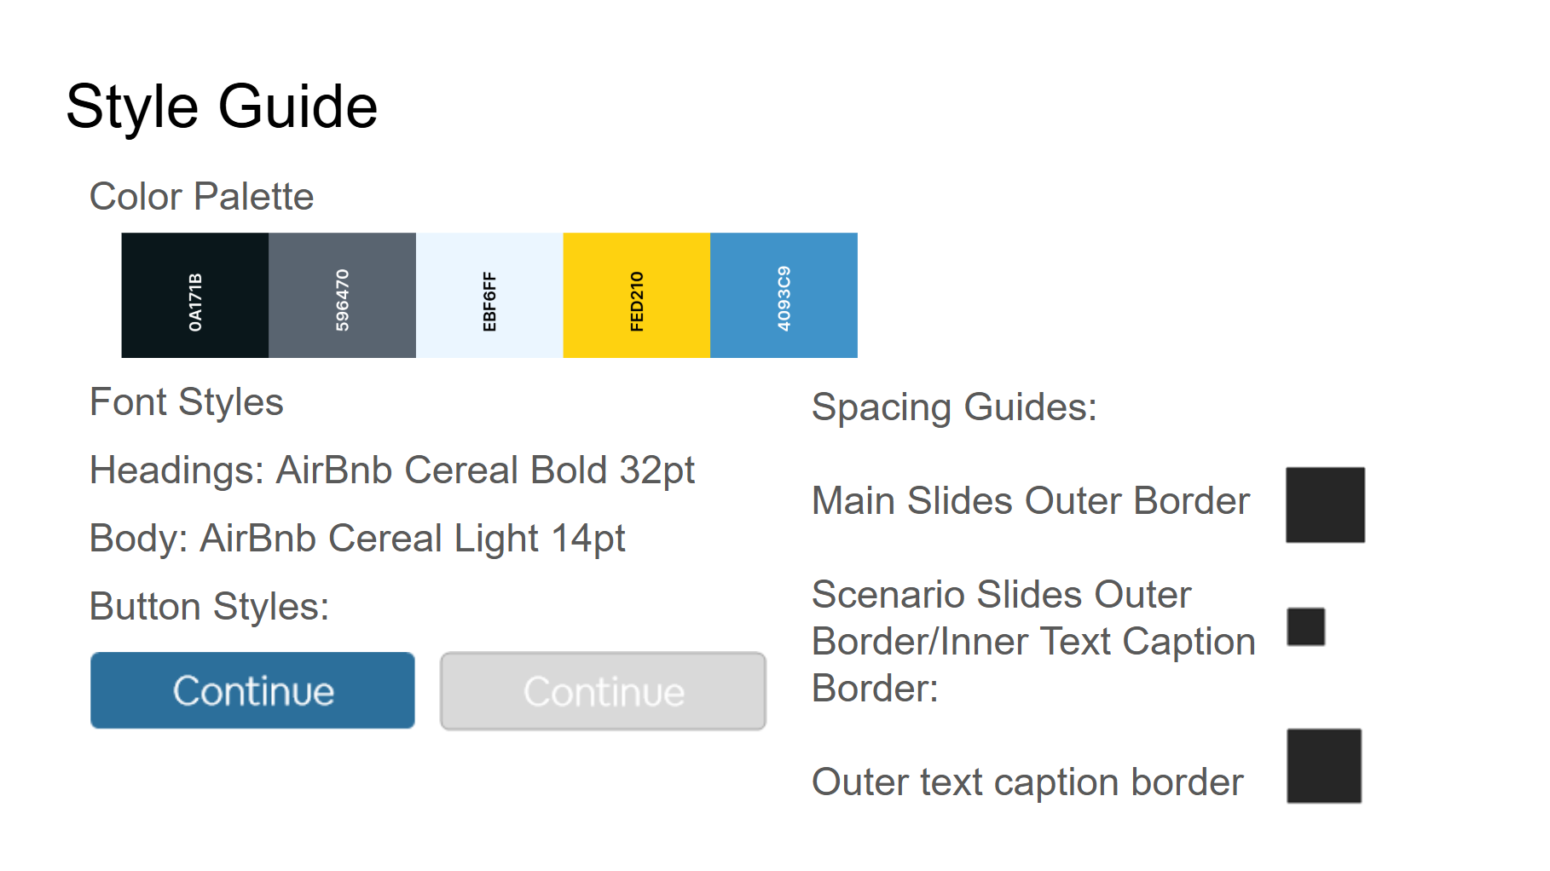Select the small Scenario Slides spacing square

[x=1305, y=627]
